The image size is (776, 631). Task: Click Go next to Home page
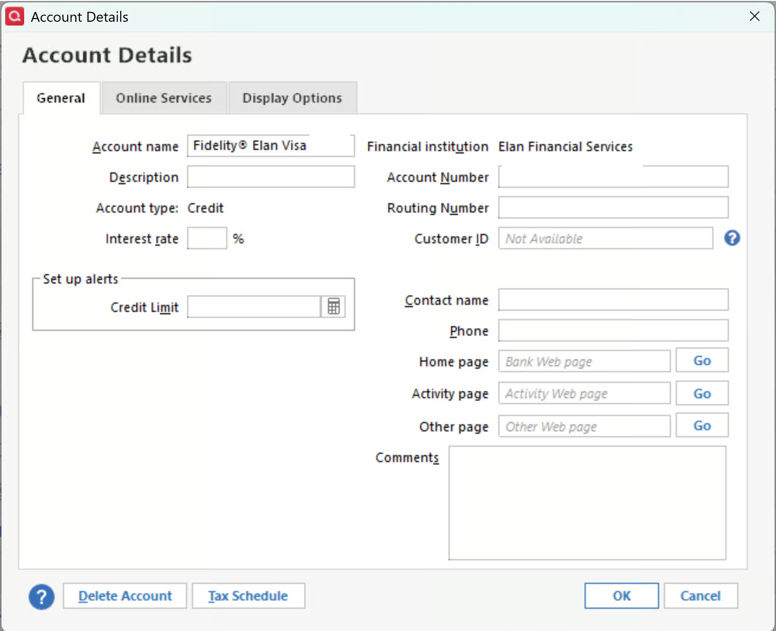[x=702, y=360]
